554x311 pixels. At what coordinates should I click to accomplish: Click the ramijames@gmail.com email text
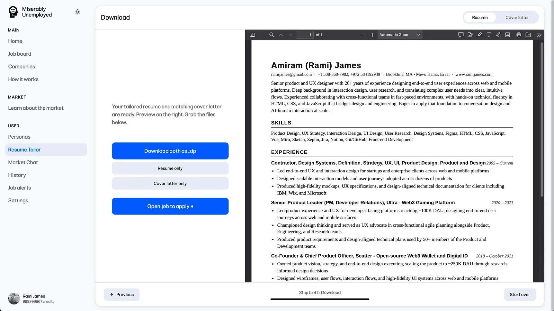pos(291,74)
